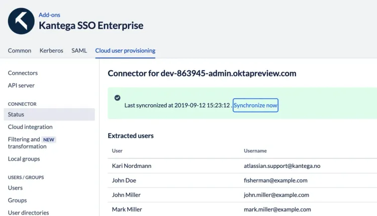This screenshot has height=216, width=377.
Task: Select the Mark Miller user cell
Action: click(x=127, y=209)
